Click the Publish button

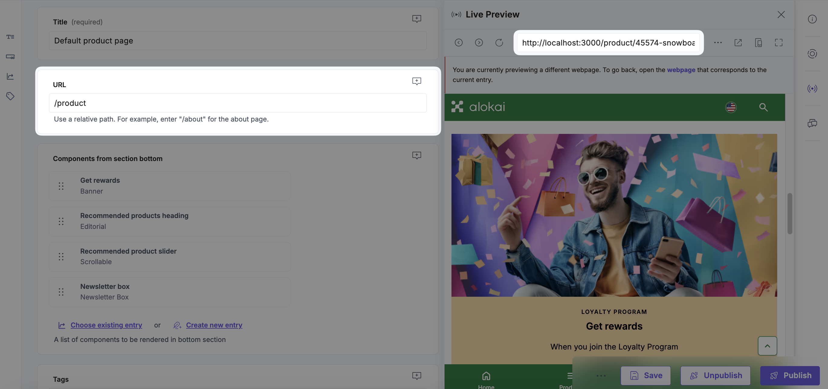[x=790, y=375]
